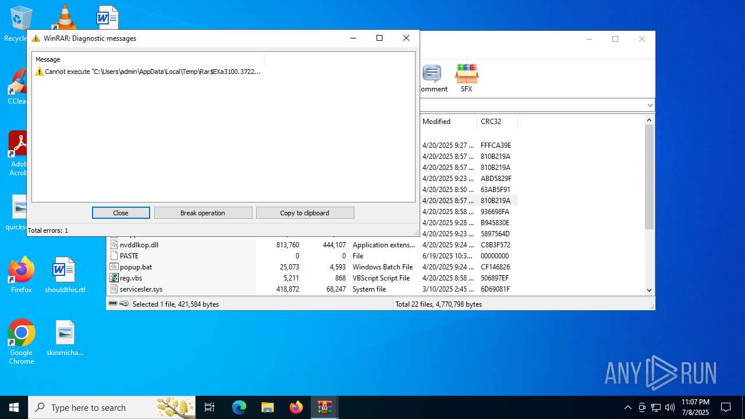Click Close in the Diagnostic messages dialog

[x=120, y=213]
